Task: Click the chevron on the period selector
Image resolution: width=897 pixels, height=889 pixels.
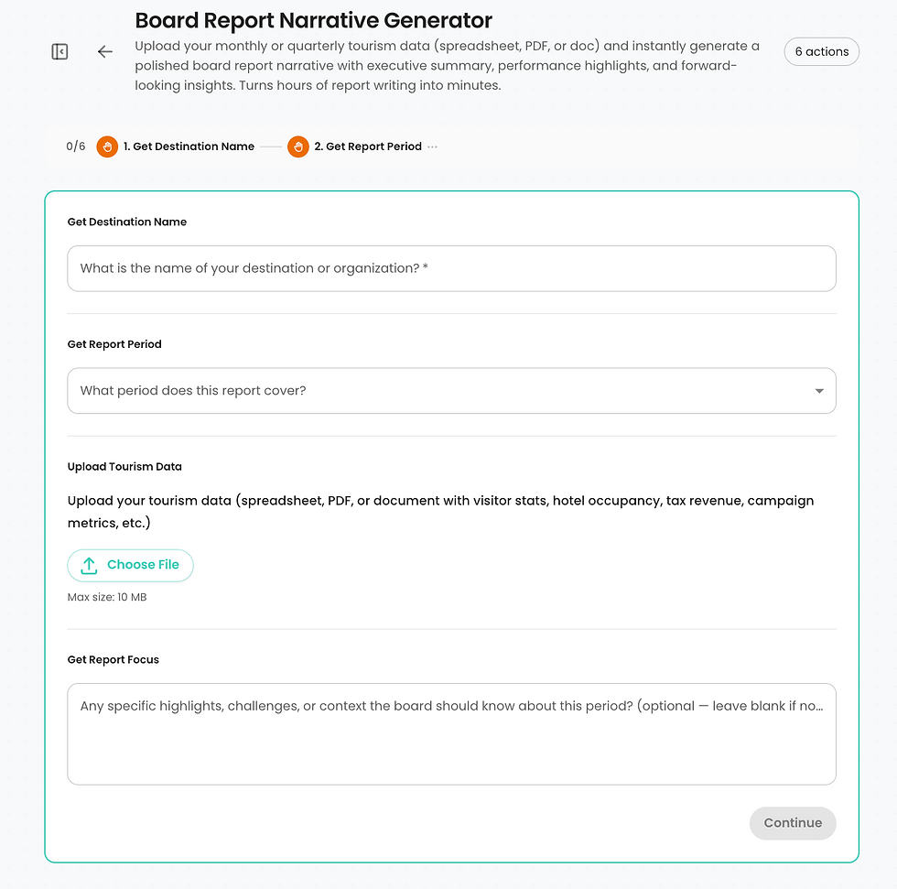Action: coord(820,390)
